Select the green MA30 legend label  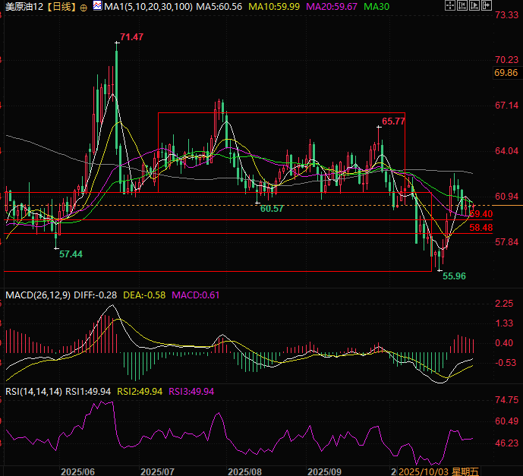tap(377, 7)
